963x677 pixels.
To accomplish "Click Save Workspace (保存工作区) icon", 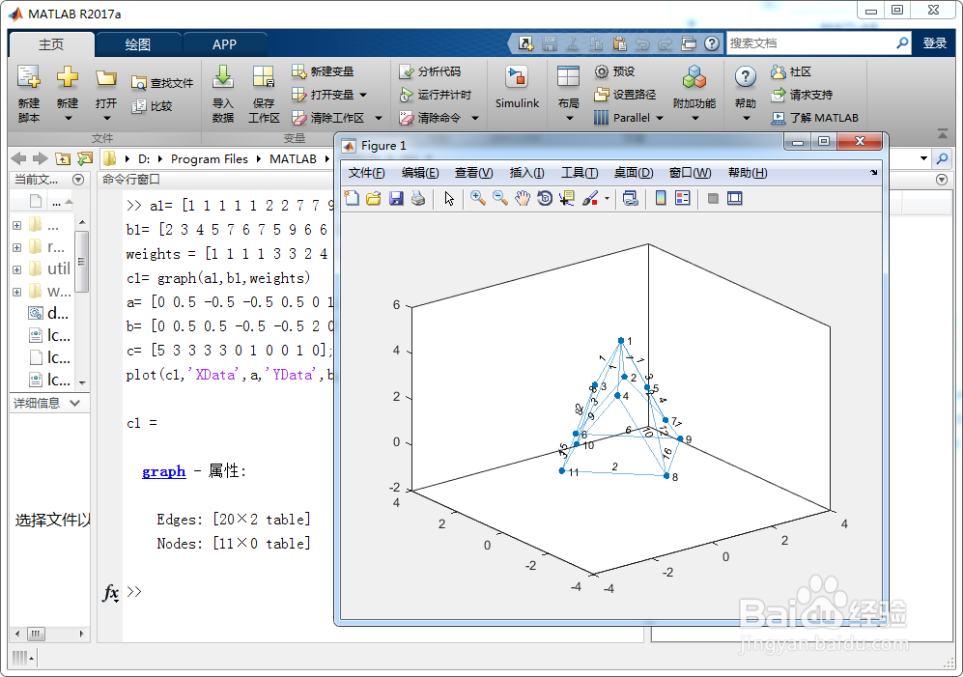I will (264, 78).
